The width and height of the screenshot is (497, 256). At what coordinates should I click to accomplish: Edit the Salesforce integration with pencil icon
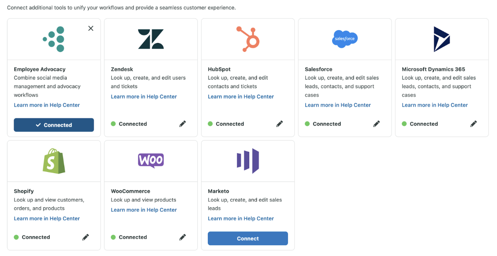click(x=376, y=124)
